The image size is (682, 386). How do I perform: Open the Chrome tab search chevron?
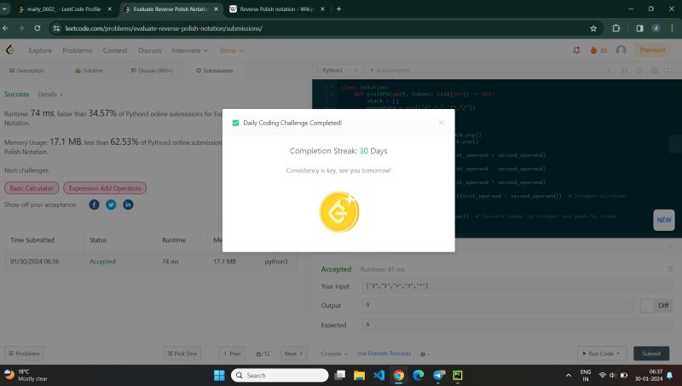tap(5, 9)
